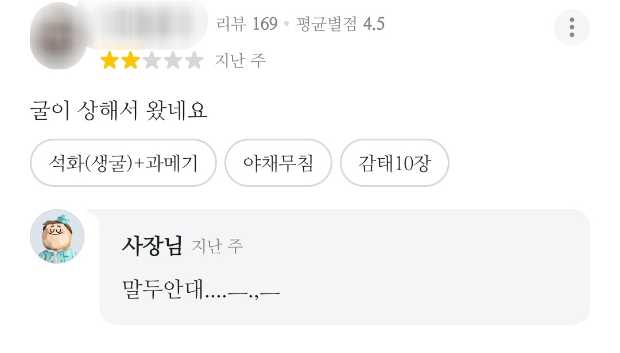Screen dimensions: 620x353
Task: Select the 석화(생굴)+과메기 menu tag
Action: coord(123,163)
